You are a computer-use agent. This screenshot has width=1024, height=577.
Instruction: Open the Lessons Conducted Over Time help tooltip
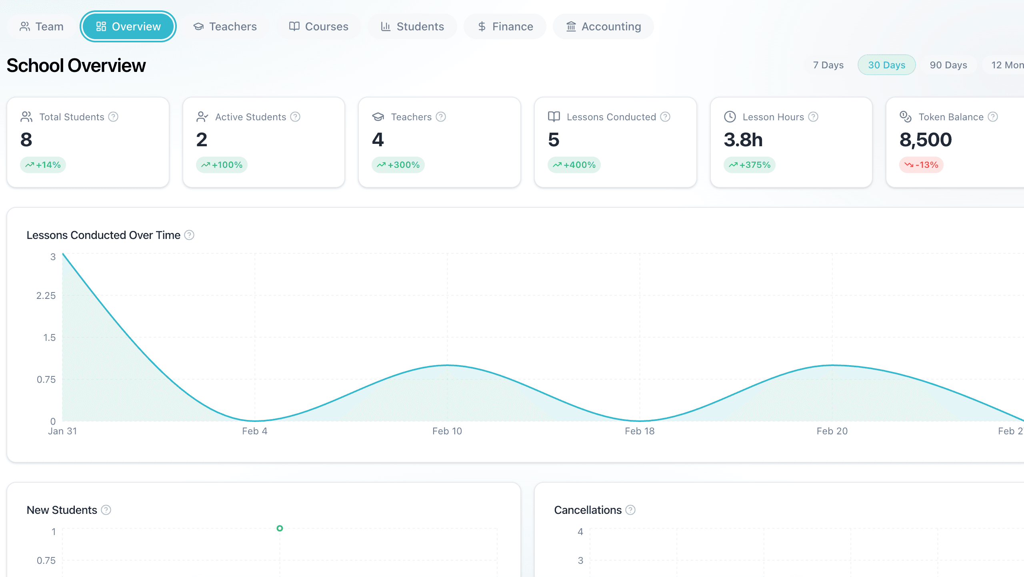pyautogui.click(x=189, y=235)
